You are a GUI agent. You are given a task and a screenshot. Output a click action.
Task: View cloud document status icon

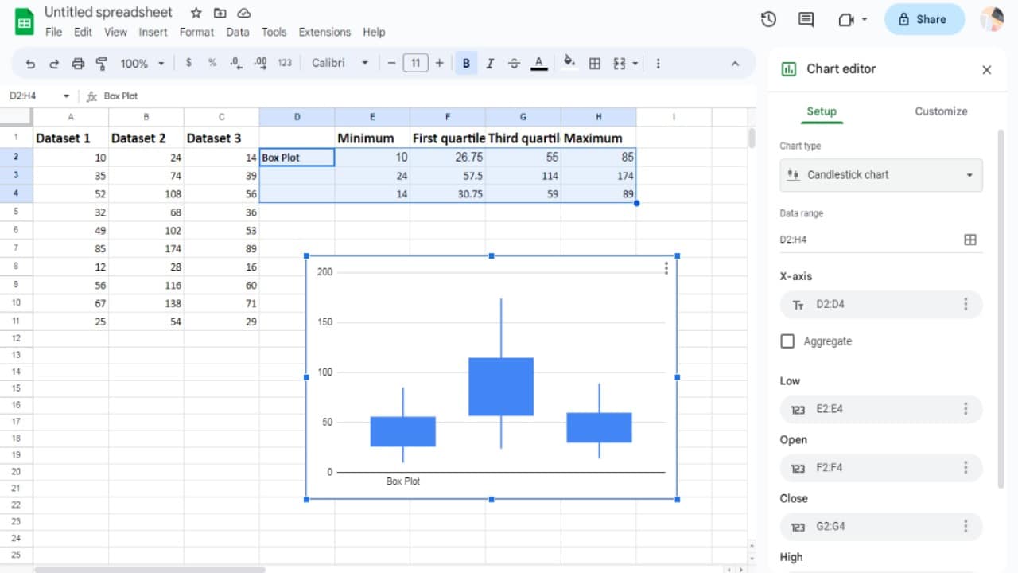[244, 13]
